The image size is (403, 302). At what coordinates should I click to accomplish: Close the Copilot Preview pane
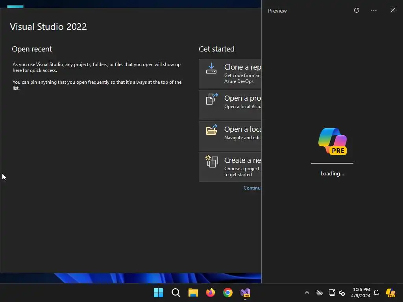coord(393,10)
